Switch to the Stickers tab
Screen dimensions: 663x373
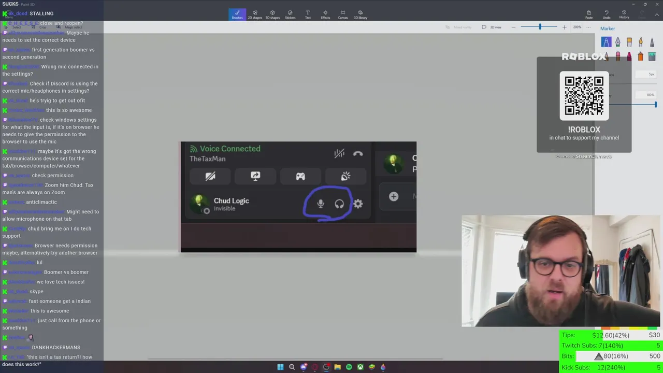(290, 15)
